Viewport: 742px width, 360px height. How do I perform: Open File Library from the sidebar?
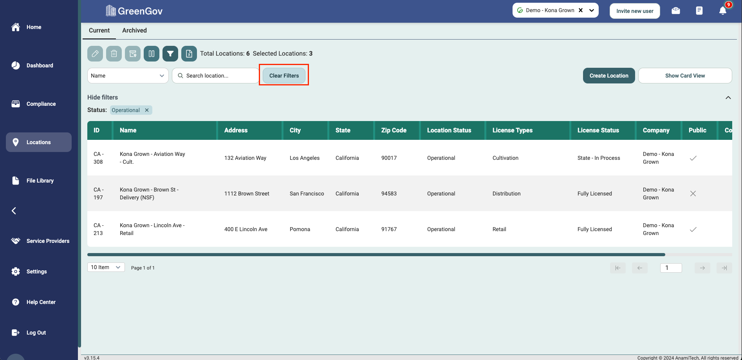click(x=39, y=181)
